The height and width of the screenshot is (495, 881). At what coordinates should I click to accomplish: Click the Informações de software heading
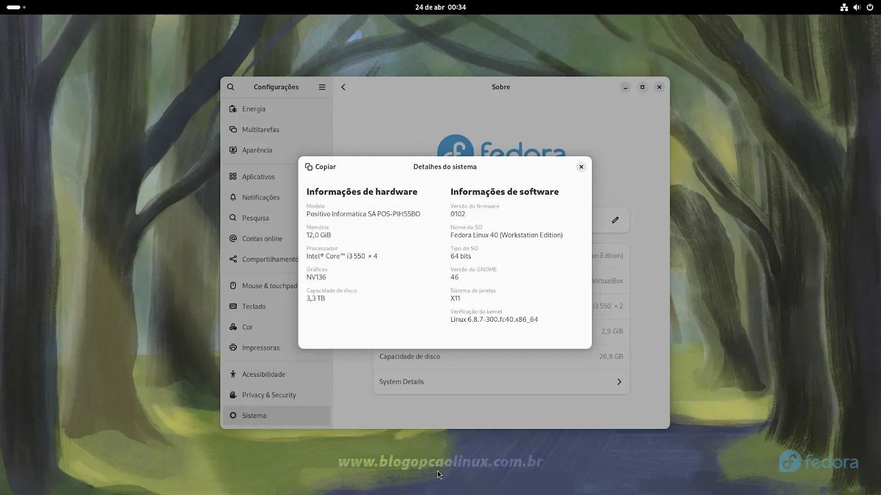point(504,191)
